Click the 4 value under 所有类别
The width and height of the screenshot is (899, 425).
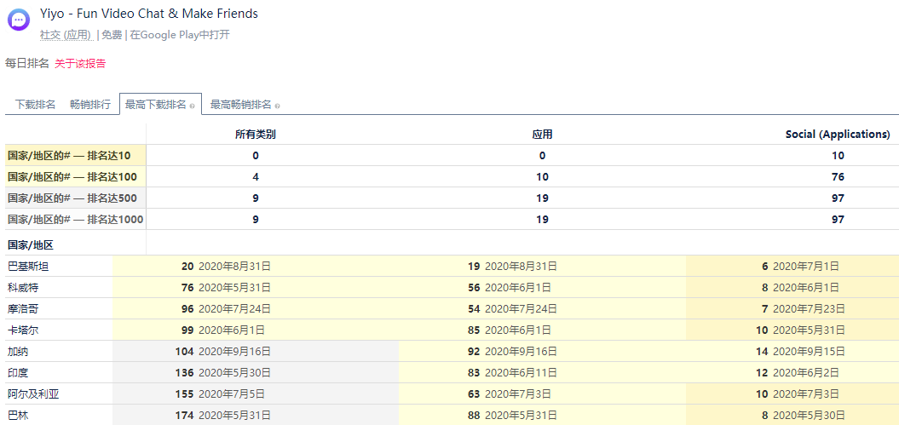(x=256, y=177)
